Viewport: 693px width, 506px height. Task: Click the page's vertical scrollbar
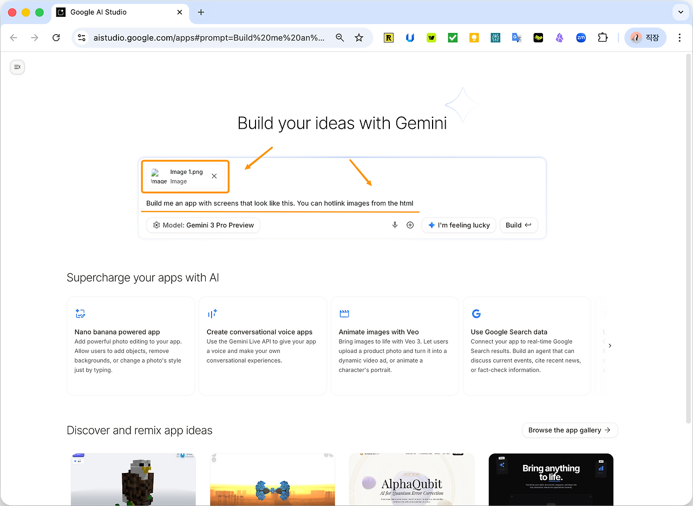tap(689, 238)
